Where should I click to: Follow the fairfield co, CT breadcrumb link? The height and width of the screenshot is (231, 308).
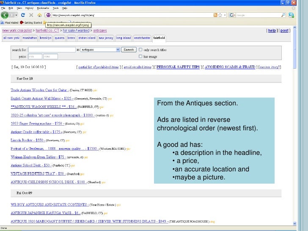pyautogui.click(x=47, y=30)
